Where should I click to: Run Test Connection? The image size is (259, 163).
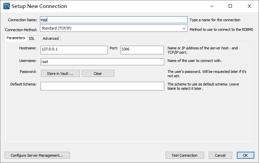[185, 155]
